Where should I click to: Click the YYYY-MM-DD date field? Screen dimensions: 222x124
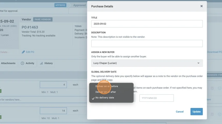point(156,98)
